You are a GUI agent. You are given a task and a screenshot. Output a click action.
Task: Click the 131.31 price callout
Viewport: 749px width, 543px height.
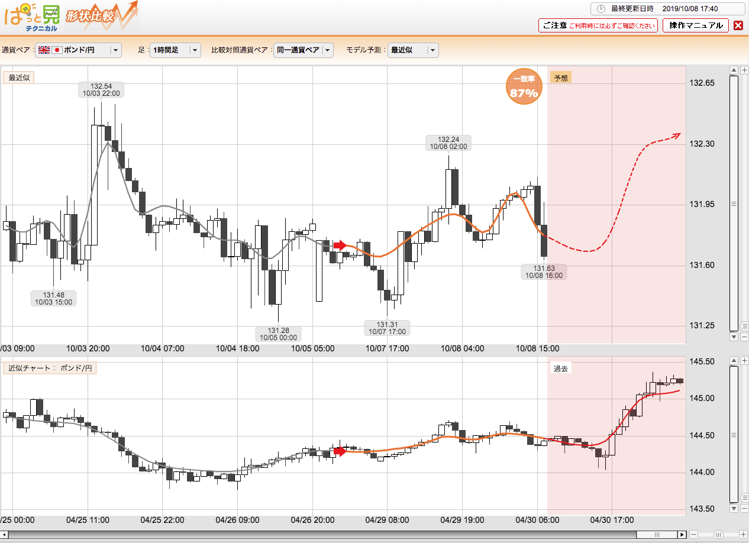pyautogui.click(x=387, y=328)
